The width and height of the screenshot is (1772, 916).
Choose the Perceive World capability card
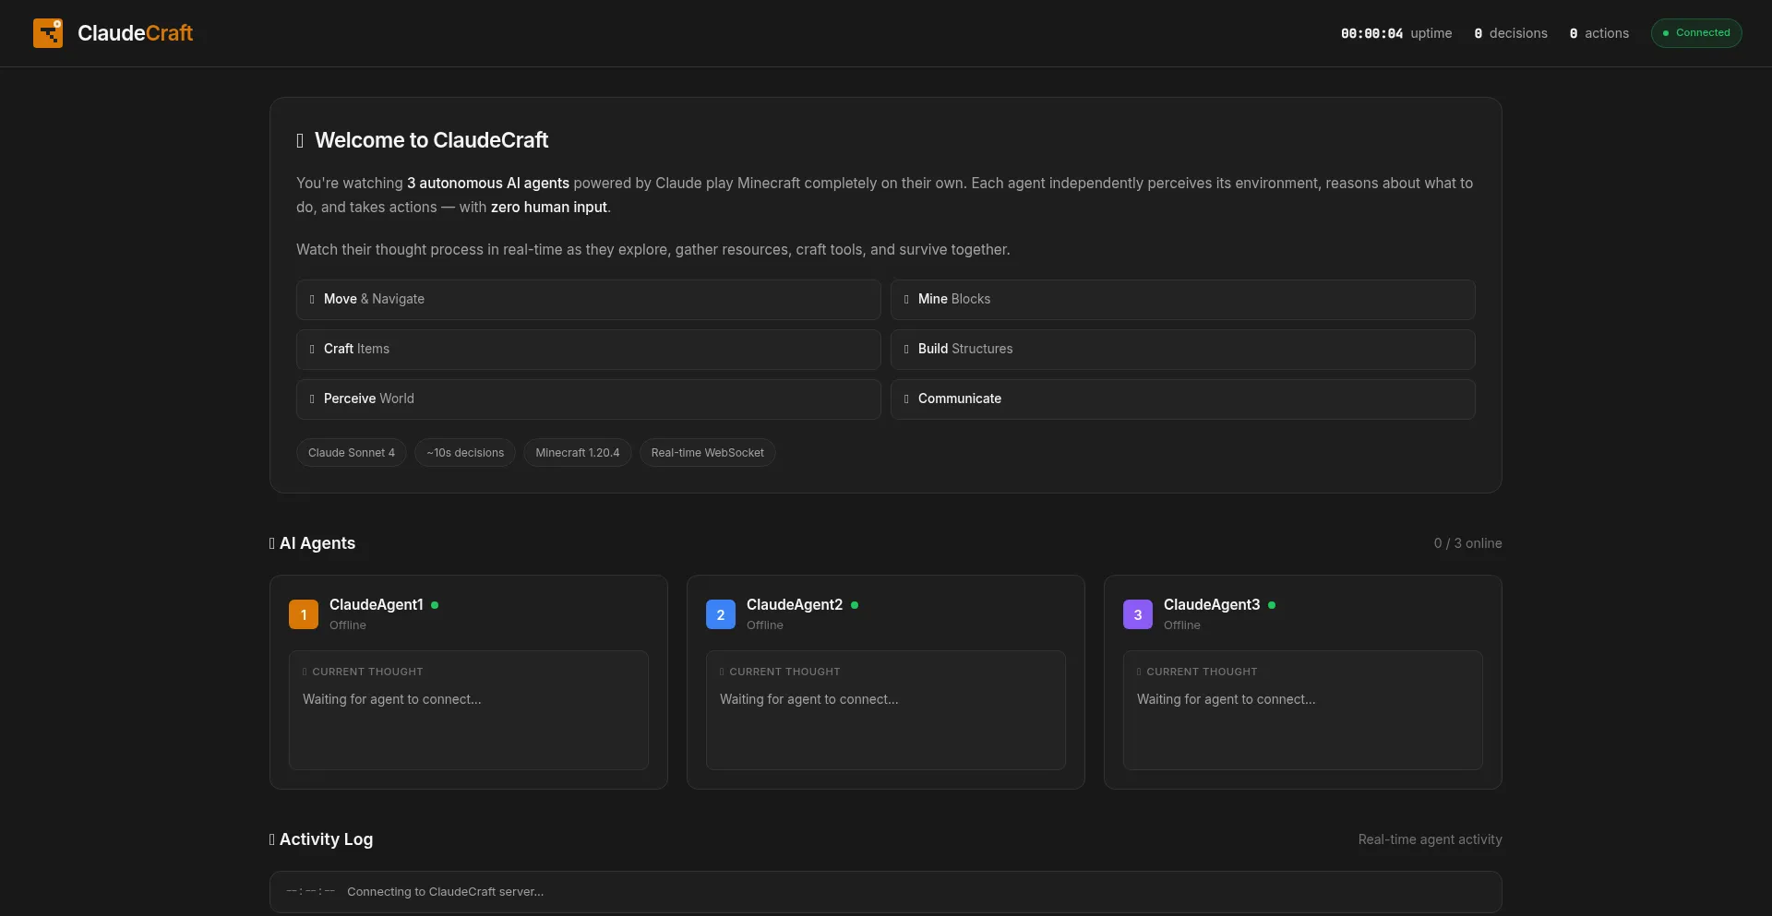(x=588, y=399)
